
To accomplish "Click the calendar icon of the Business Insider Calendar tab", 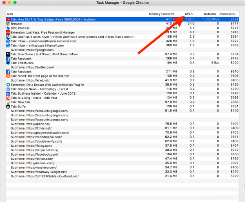I will [8, 93].
